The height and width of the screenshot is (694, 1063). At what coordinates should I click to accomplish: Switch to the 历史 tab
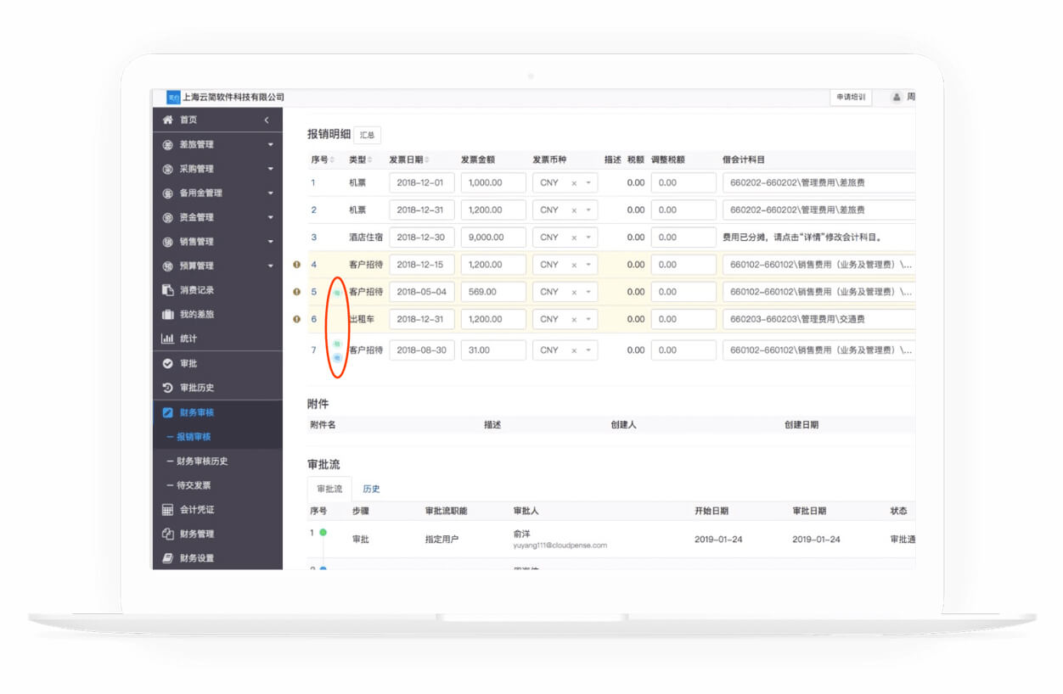pos(371,489)
